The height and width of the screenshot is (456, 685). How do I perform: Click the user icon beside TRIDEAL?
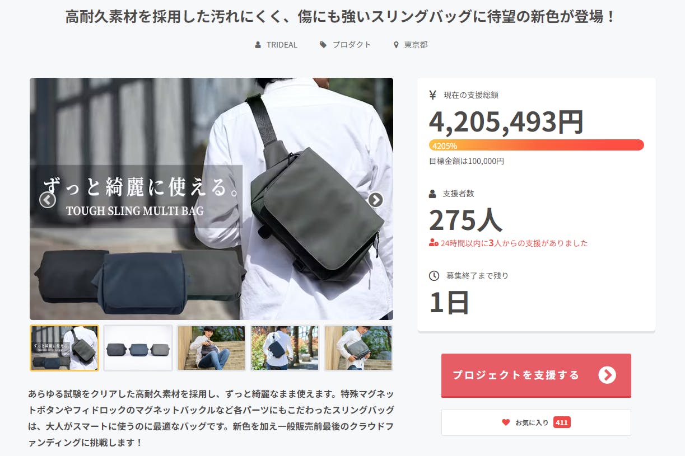point(258,45)
